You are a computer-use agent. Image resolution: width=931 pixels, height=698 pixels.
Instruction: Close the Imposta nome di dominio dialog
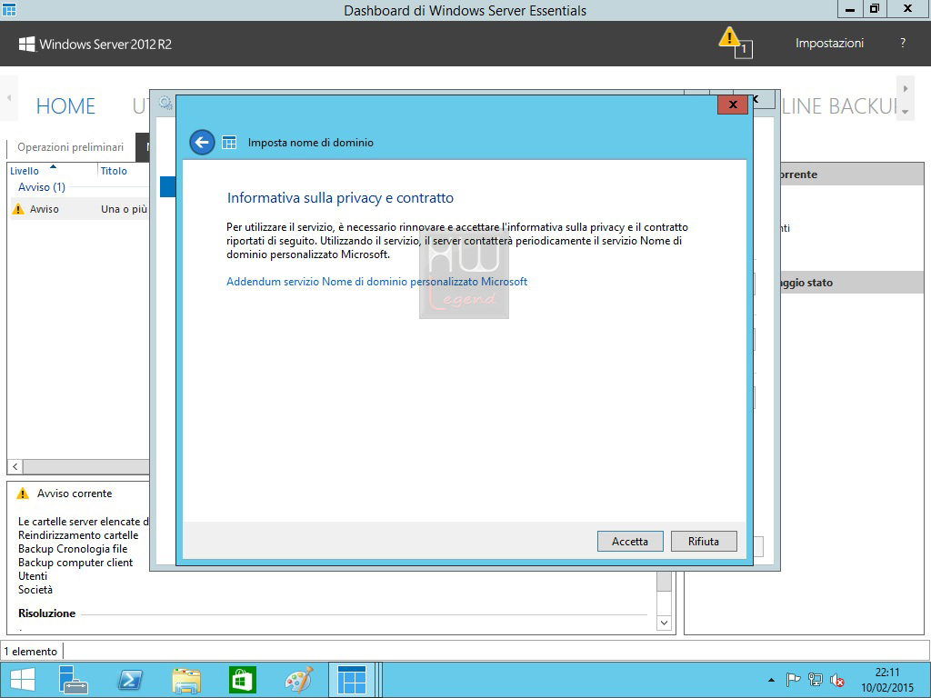[x=733, y=105]
